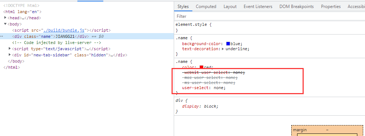365x136 pixels.
Task: Select the closing body tag
Action: click(x=16, y=61)
